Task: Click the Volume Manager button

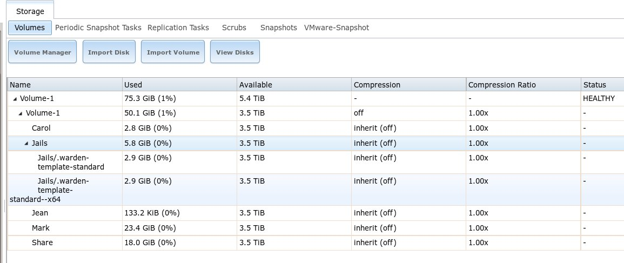Action: (42, 52)
